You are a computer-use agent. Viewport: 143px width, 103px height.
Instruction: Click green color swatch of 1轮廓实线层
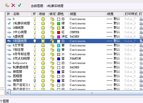click(x=58, y=24)
